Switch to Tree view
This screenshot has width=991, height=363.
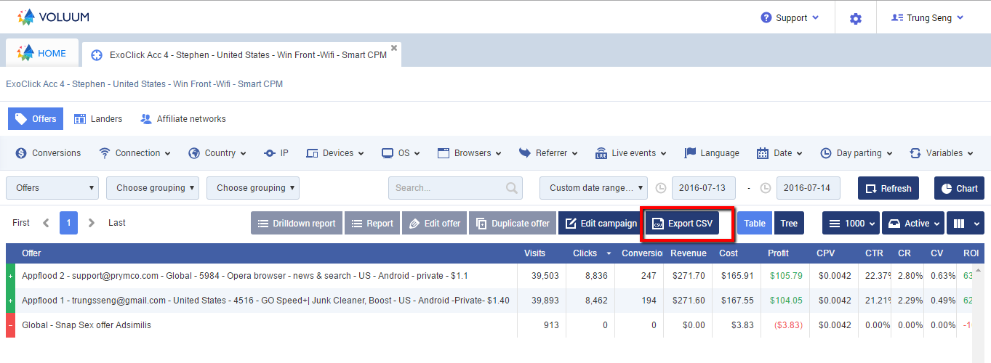pyautogui.click(x=789, y=223)
